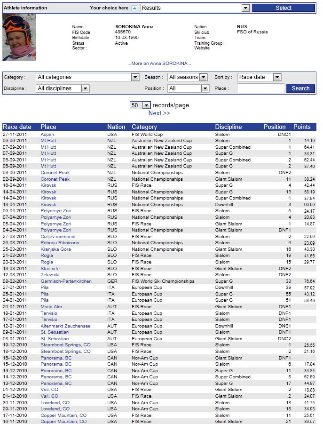Open Vail, CO link with 18.88 points
This screenshot has width=323, height=424.
(49, 389)
